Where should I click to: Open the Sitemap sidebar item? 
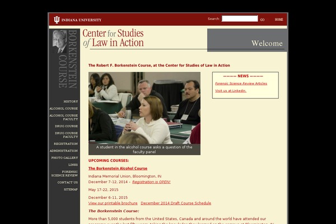[71, 189]
